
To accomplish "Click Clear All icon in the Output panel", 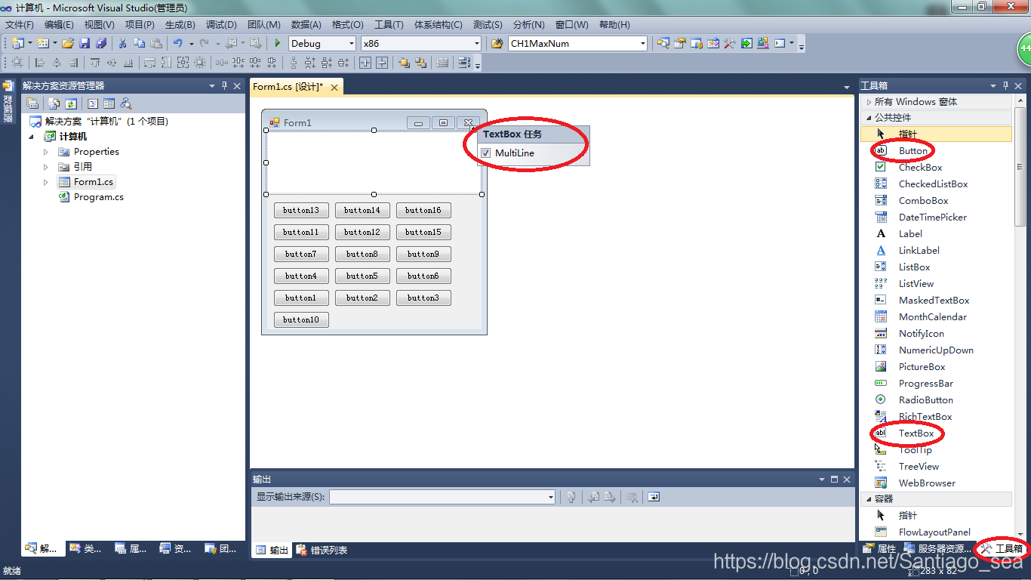I will (632, 497).
